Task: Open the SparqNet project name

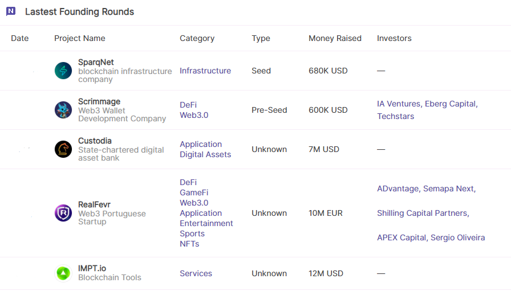Action: [96, 62]
